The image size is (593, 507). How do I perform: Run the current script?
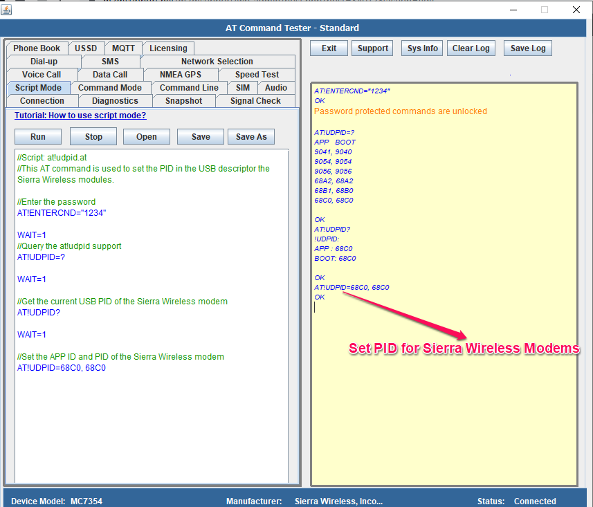click(38, 136)
